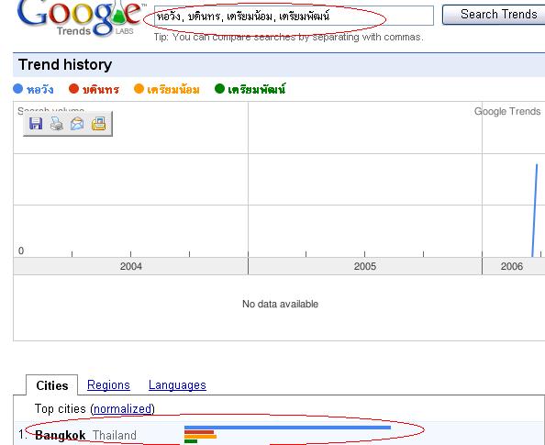Click the long blue bar for Bangkok

287,428
